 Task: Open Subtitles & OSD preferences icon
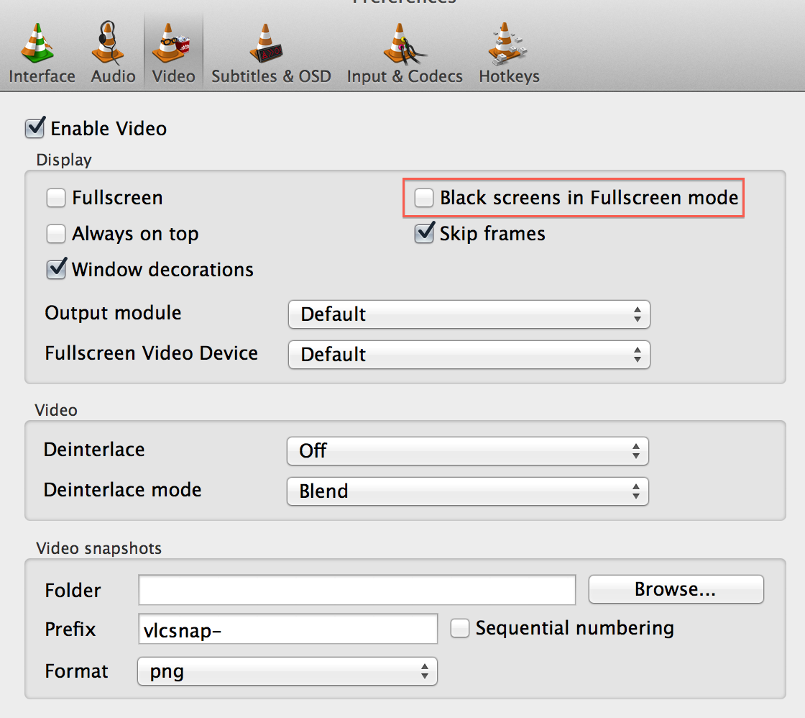(x=266, y=44)
